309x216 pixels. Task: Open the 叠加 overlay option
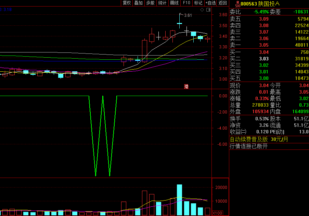138,3
